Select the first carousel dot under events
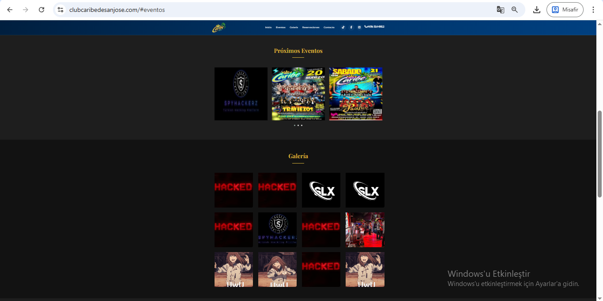Screen dimensions: 603x301 click(x=294, y=125)
